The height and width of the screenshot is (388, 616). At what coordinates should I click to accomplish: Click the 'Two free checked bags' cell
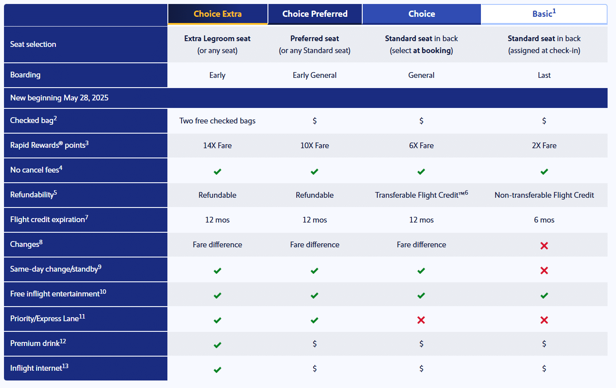217,121
